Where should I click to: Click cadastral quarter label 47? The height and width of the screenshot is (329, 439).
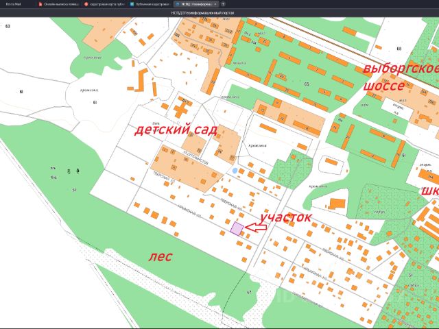(x=249, y=293)
